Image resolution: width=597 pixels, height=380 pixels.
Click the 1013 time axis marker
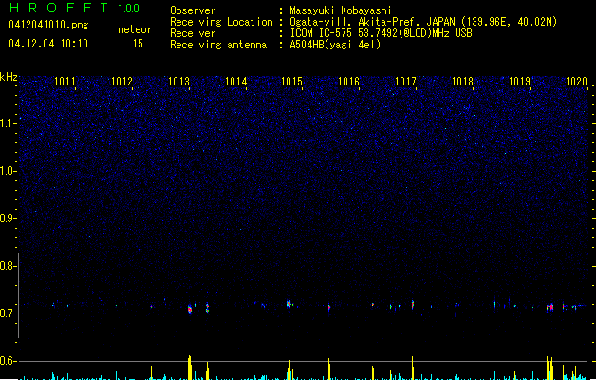178,81
